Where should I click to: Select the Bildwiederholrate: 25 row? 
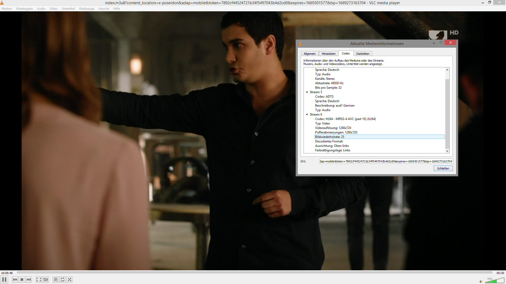(380, 137)
